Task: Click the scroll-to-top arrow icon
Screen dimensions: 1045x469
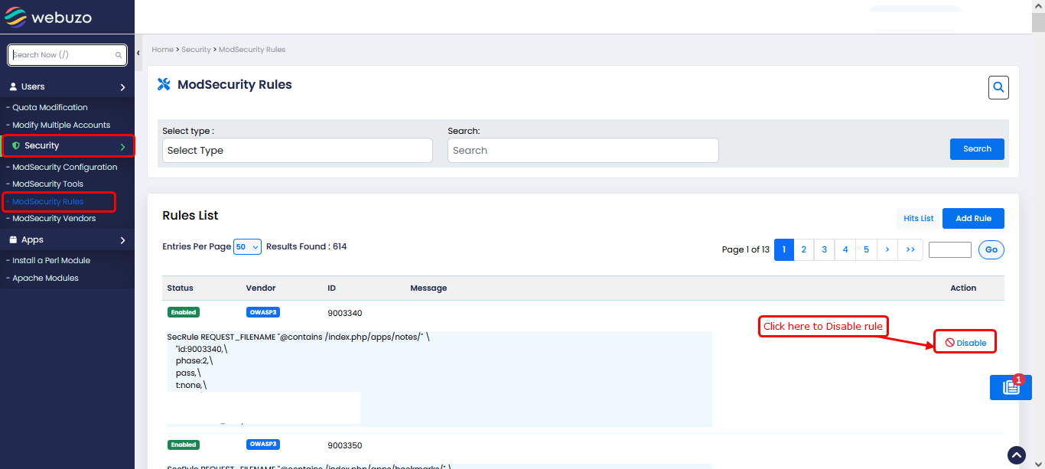Action: [x=1016, y=455]
